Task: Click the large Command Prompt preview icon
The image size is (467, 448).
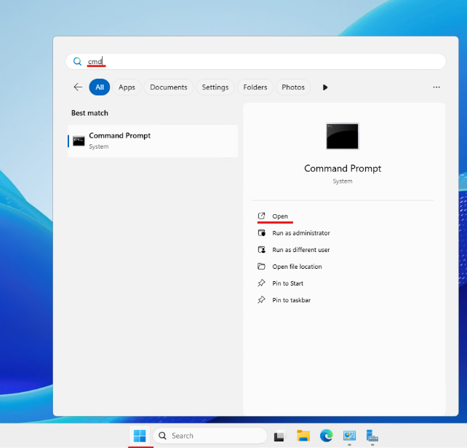Action: 342,136
